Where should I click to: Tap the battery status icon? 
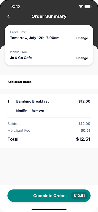pyautogui.click(x=88, y=6)
